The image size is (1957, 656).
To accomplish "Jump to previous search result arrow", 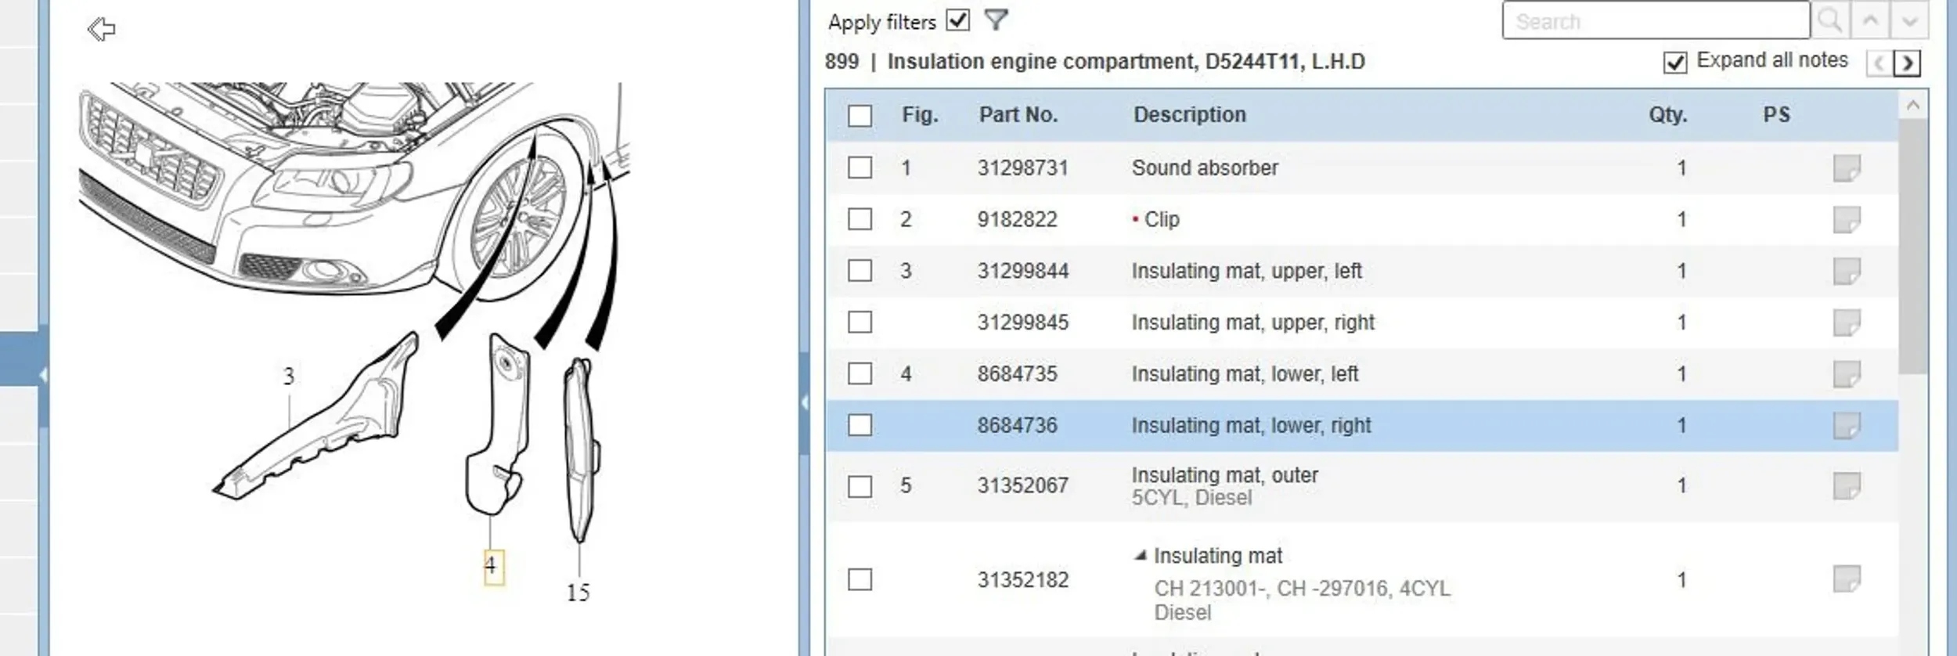I will coord(1870,20).
